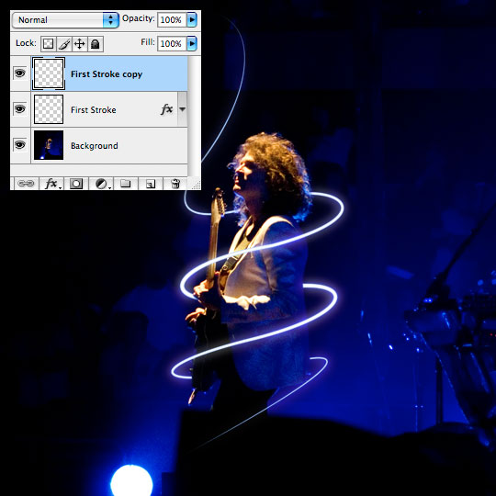
Task: Lock layer position
Action: coord(80,44)
